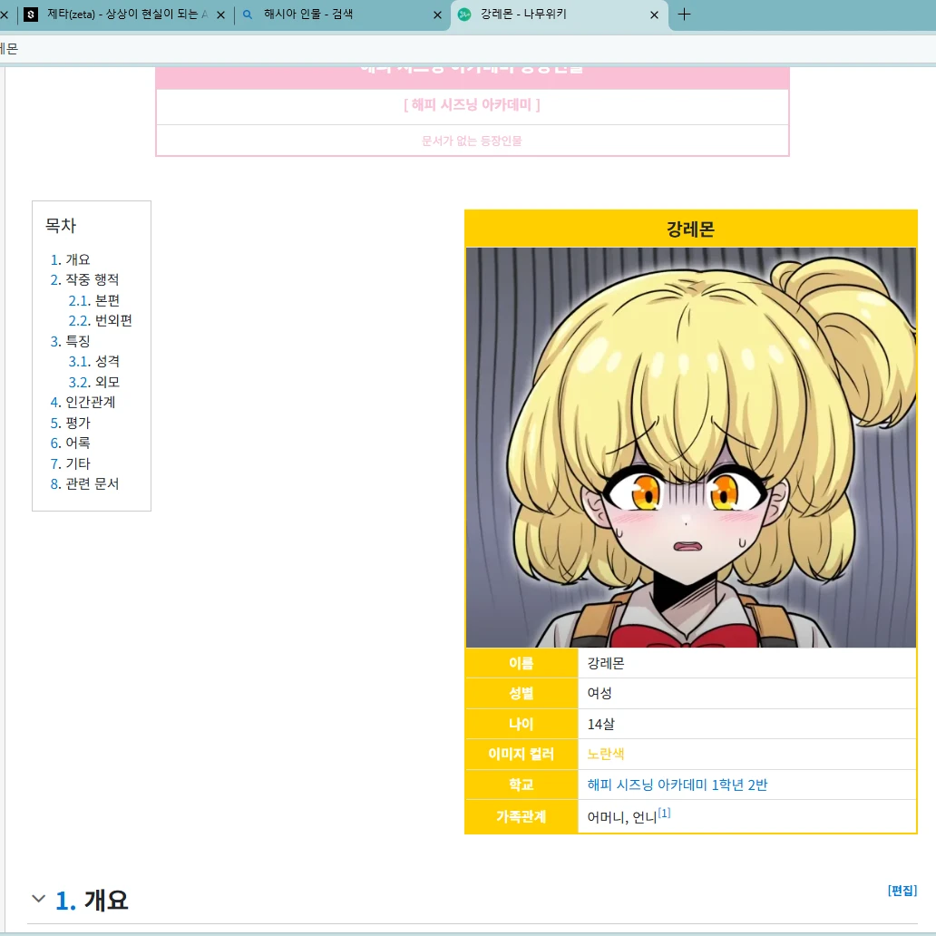Jump to 2. 작중 행적 in contents
The width and height of the screenshot is (936, 936).
click(x=92, y=279)
